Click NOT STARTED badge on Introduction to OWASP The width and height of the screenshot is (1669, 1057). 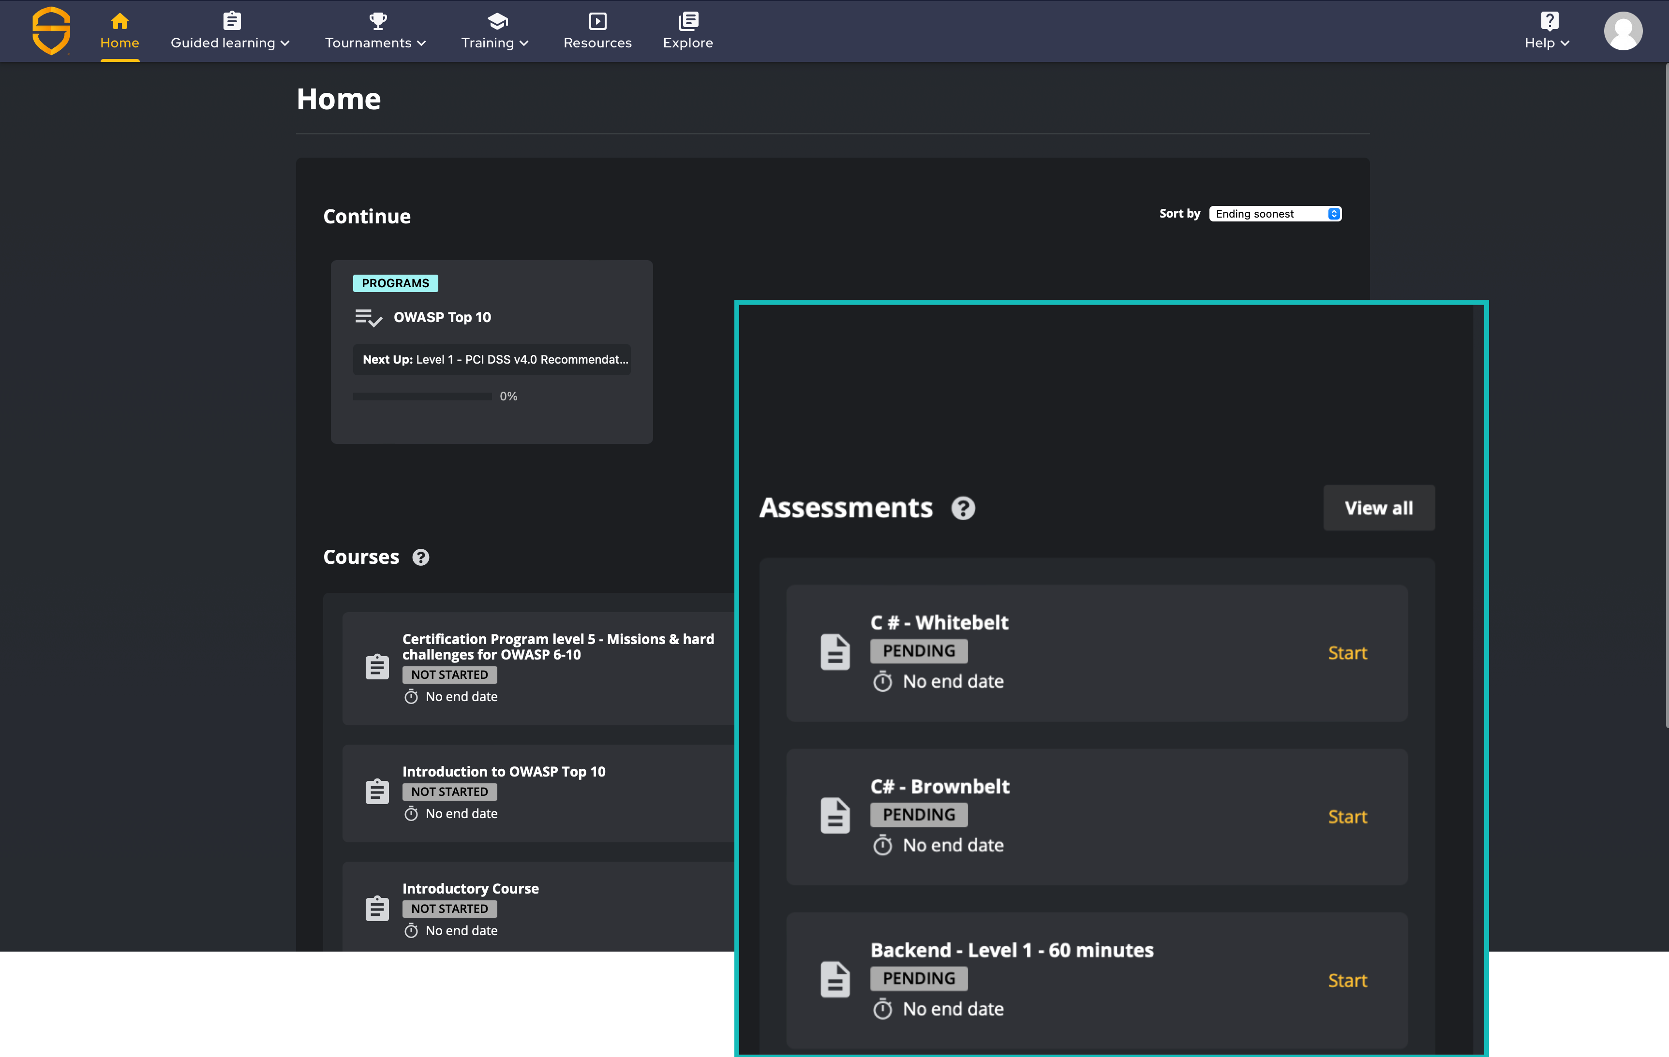click(x=450, y=791)
